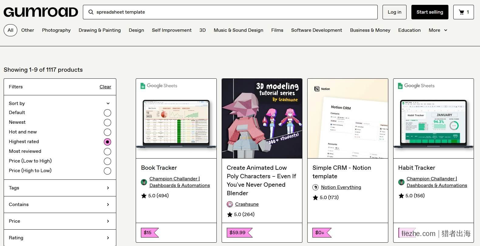Open the Education category
Viewport: 480px width, 246px height.
(409, 30)
